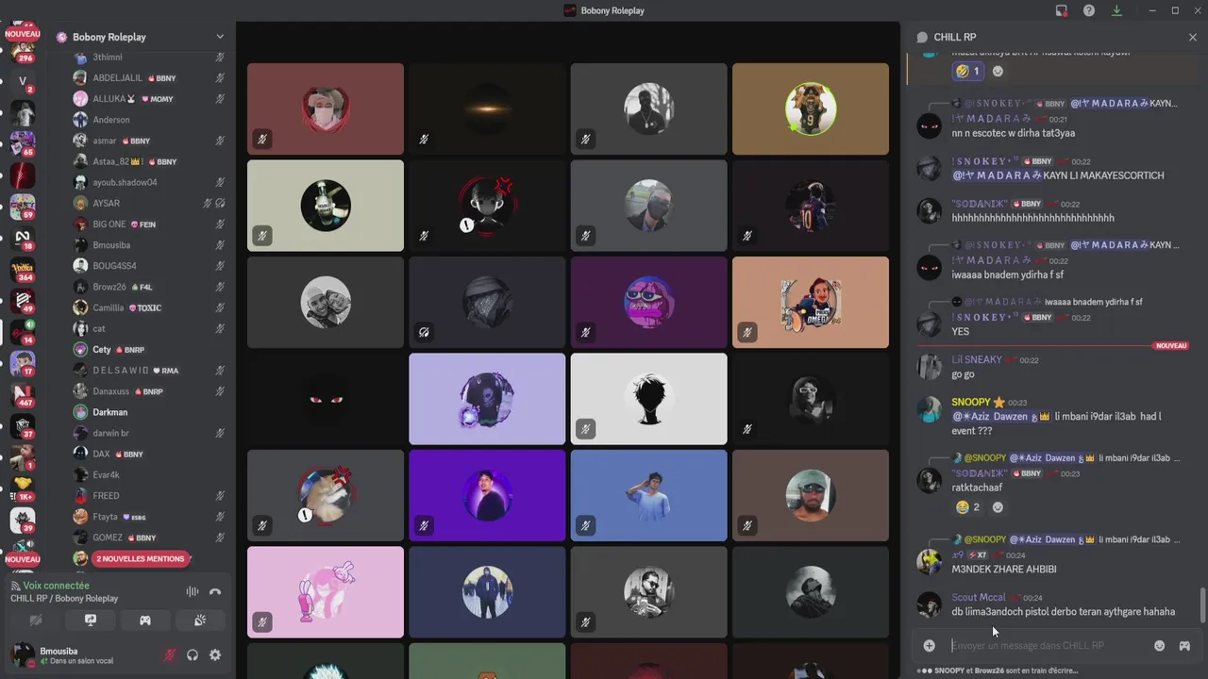The image size is (1208, 679).
Task: Unmute microphone with red mic button
Action: (170, 654)
